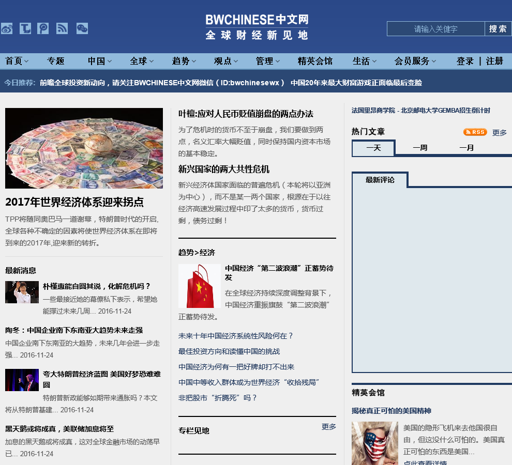Click 更多 next to the RSS badge
Image resolution: width=512 pixels, height=465 pixels.
click(499, 132)
